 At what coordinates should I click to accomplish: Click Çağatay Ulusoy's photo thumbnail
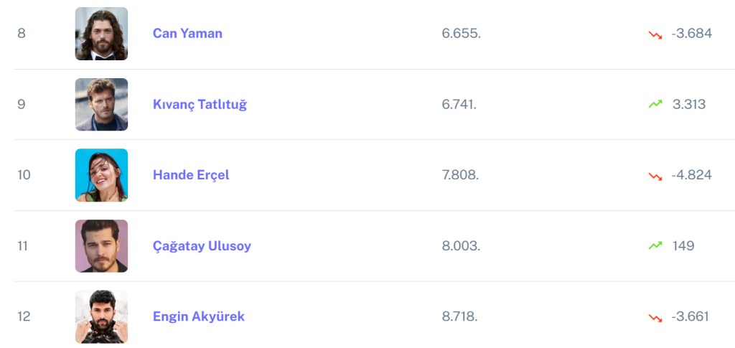(101, 245)
